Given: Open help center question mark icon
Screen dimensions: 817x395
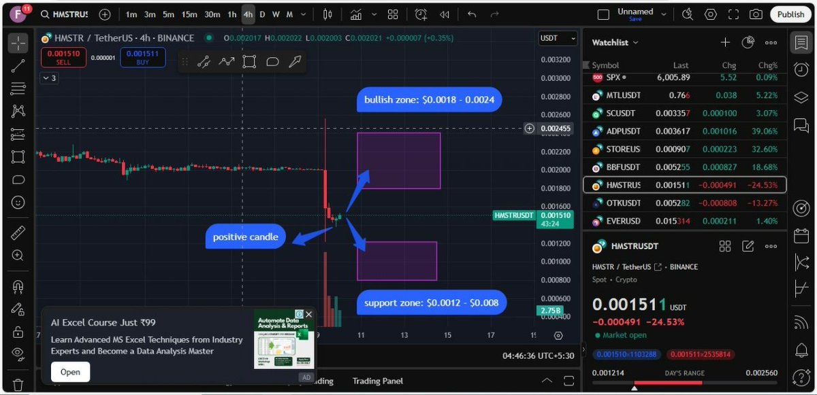Looking at the screenshot, I should click(801, 378).
